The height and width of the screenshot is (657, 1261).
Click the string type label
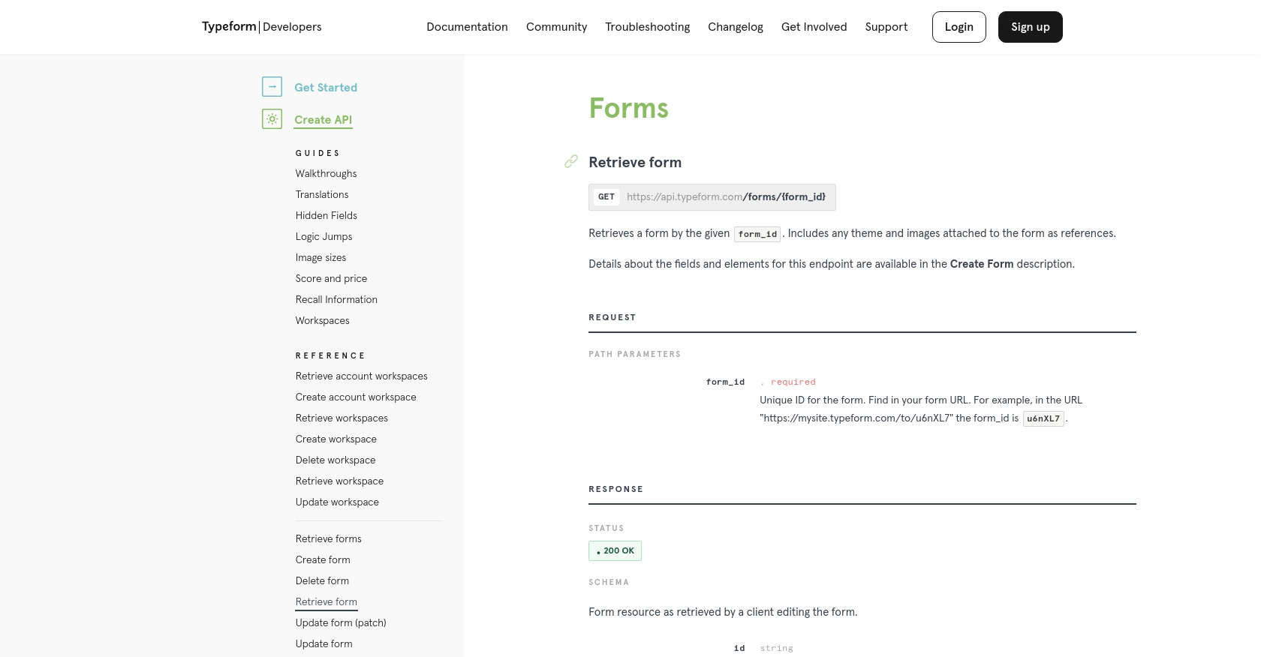tap(776, 648)
